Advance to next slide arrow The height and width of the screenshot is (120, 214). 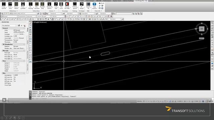click(6, 118)
